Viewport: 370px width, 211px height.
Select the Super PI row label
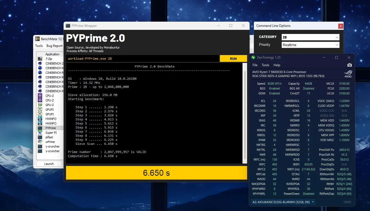tap(51, 133)
